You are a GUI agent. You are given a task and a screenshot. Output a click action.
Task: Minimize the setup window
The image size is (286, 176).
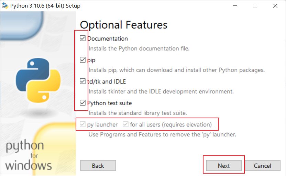(x=235, y=6)
